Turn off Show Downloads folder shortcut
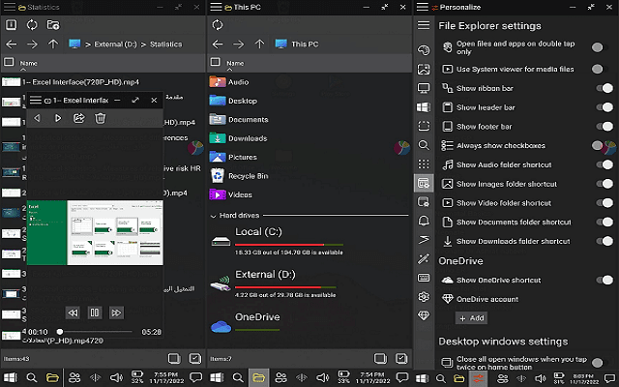Viewport: 619px width, 387px height. (604, 241)
